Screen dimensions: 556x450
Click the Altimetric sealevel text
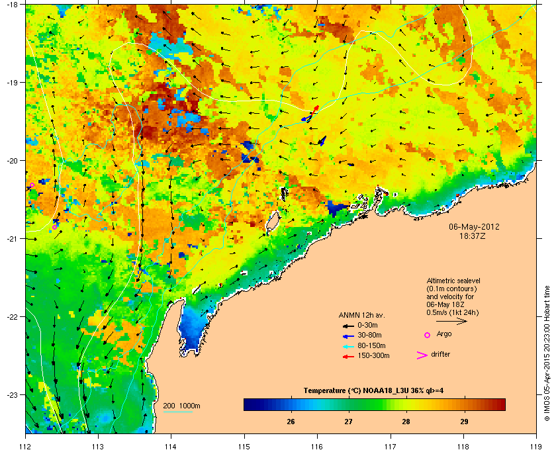(453, 281)
